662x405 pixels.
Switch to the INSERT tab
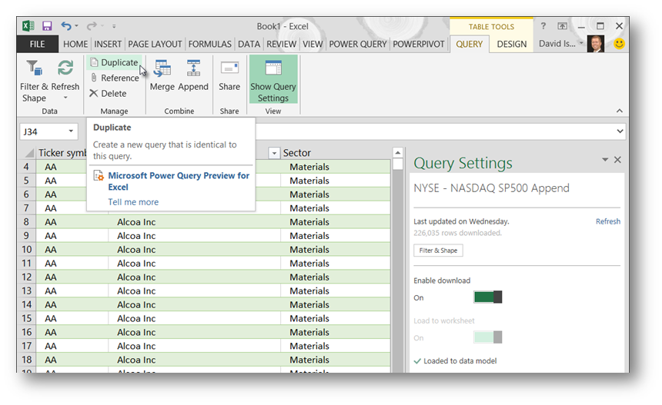[108, 44]
